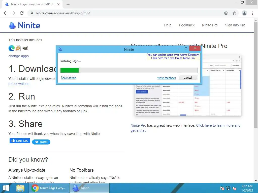Screen dimensions: 258x193
Task: Click the Microsoft Edge app icon under installer includes
Action: (x=12, y=48)
